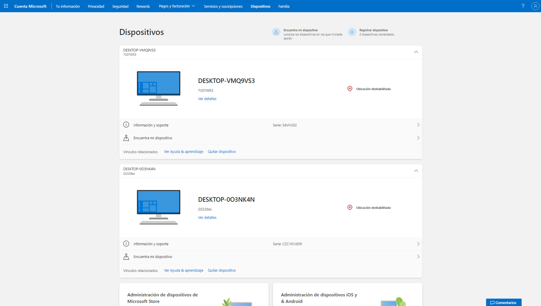
Task: Click info icon in DESKTOP-VMQ9VS3 support row
Action: pos(126,125)
